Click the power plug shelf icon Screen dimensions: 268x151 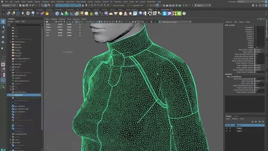(23, 13)
